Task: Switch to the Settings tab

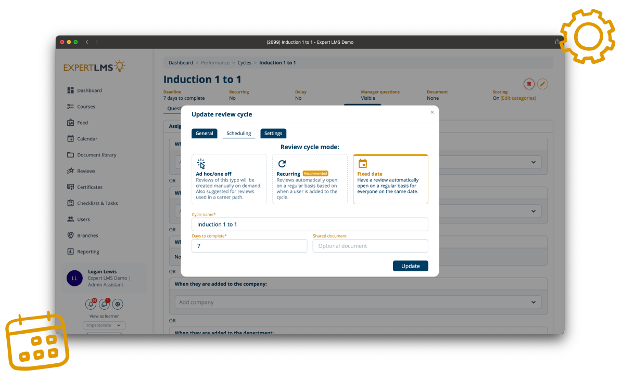Action: (273, 134)
